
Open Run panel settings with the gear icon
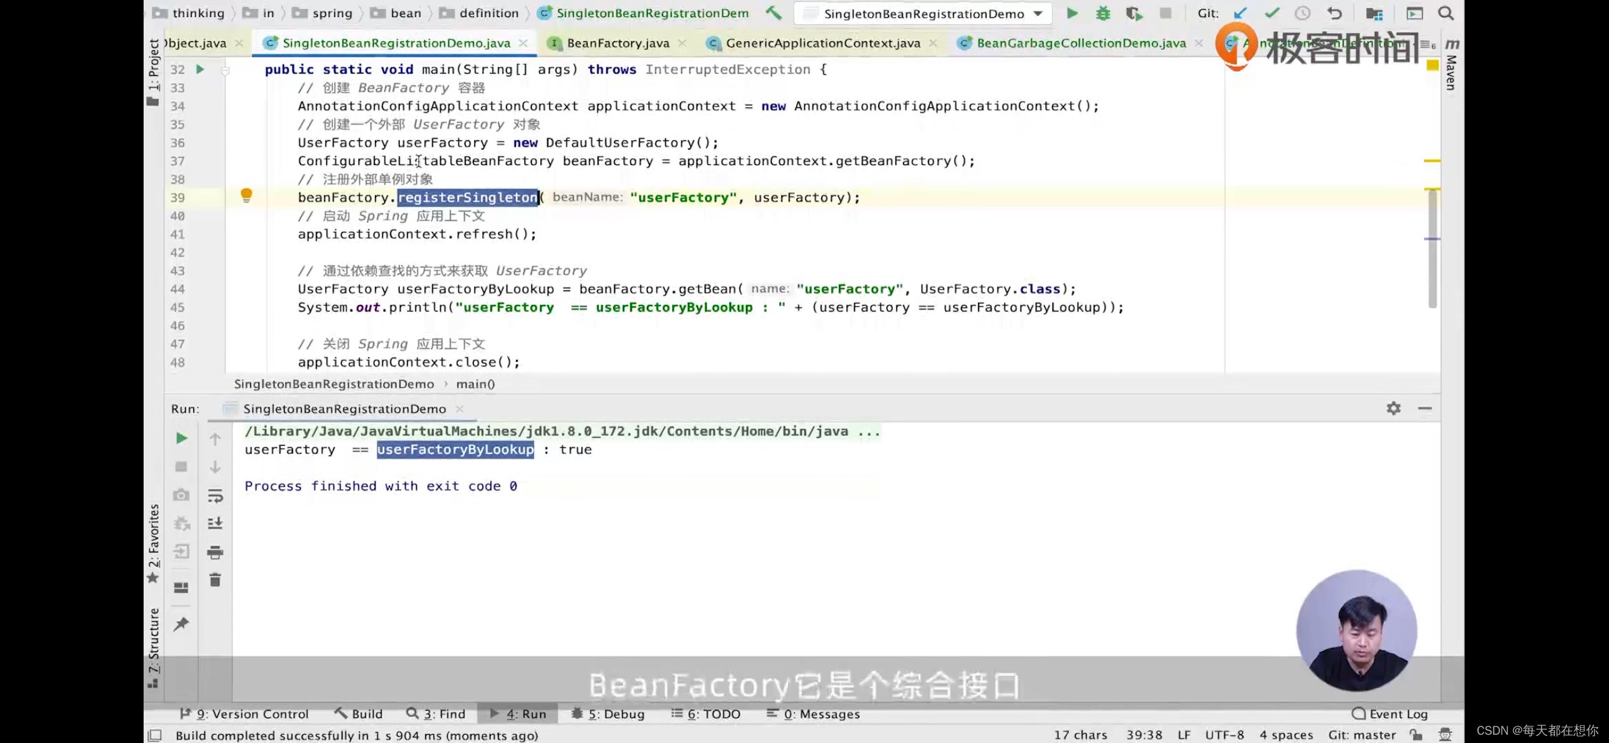coord(1394,408)
